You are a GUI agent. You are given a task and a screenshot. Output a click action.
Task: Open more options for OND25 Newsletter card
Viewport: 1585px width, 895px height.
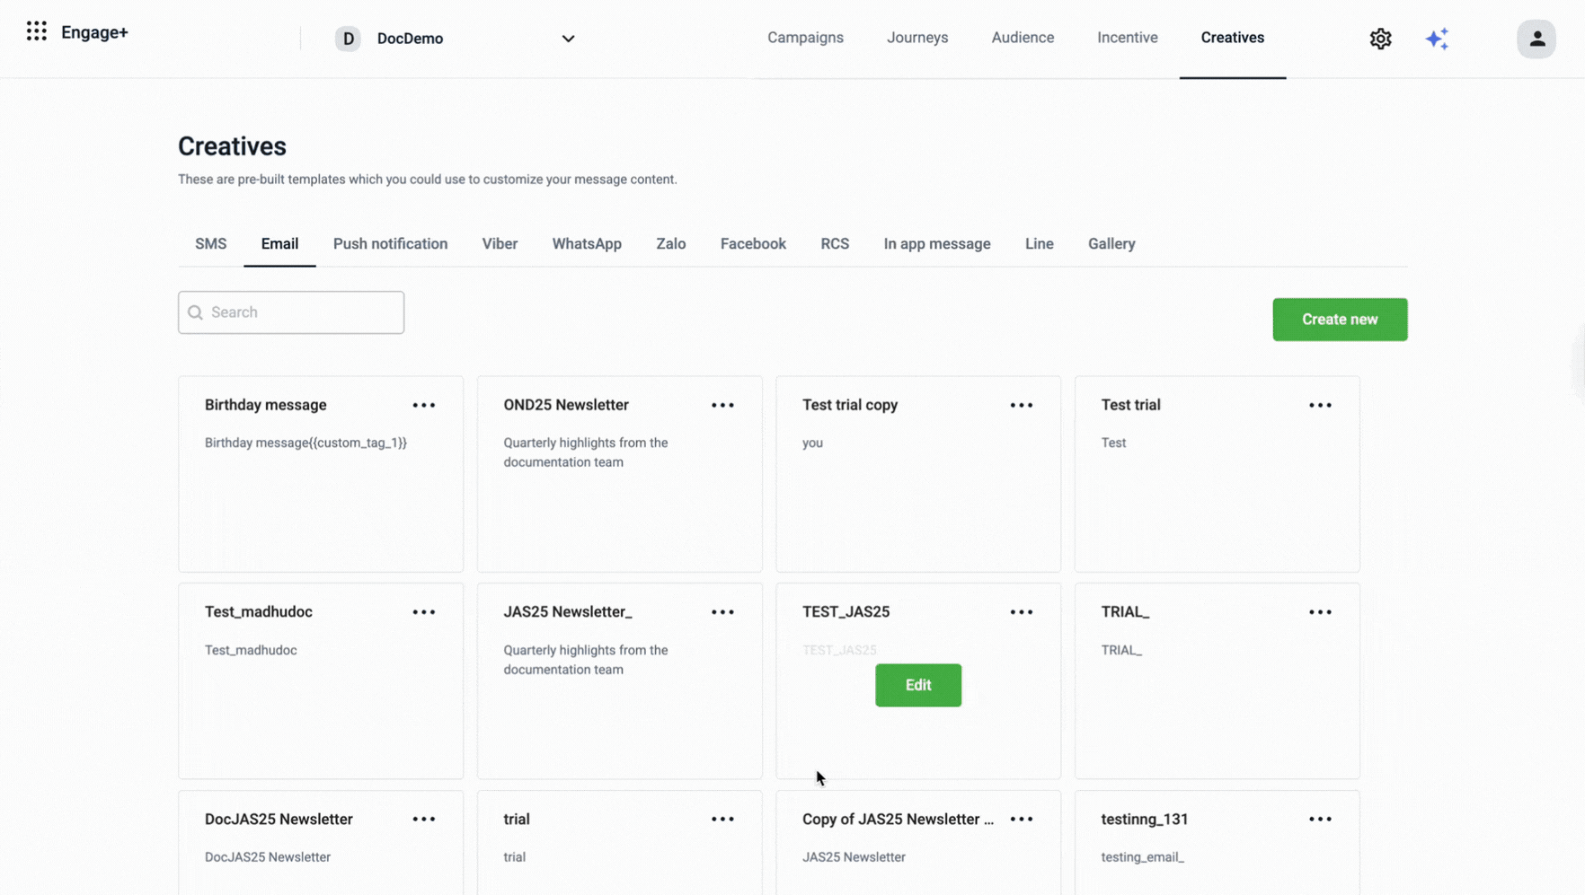coord(722,405)
